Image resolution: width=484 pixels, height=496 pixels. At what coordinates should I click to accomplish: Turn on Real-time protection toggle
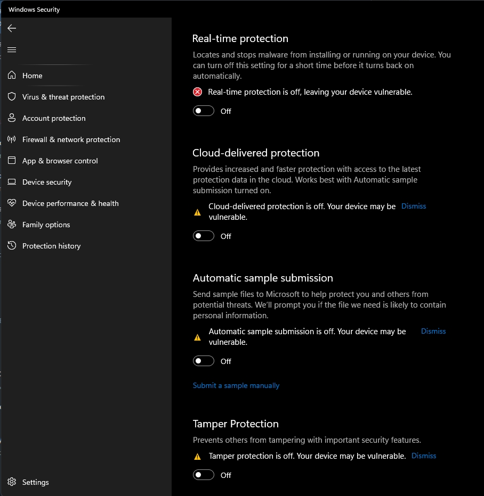point(204,111)
